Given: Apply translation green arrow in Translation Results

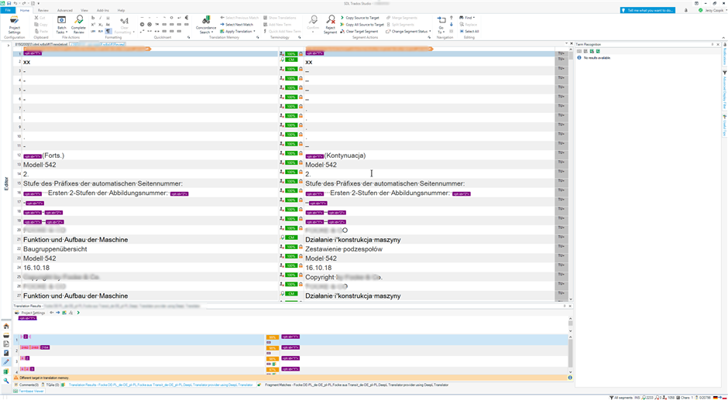Looking at the screenshot, I should point(78,313).
